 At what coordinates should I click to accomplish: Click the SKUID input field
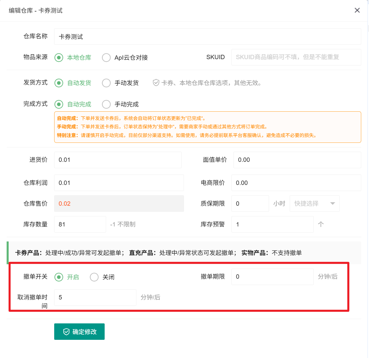click(296, 57)
